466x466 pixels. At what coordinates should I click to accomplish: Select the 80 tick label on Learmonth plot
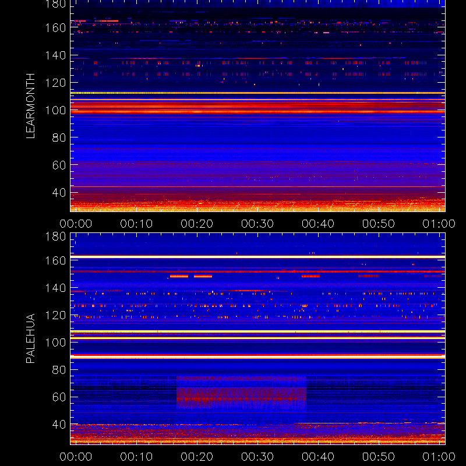[59, 137]
